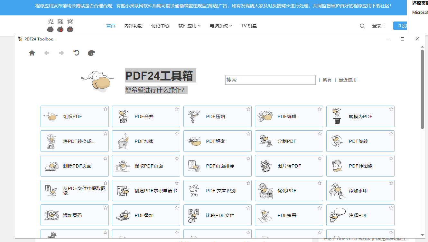This screenshot has height=242, width=428.
Task: Open the PDF解密 tool
Action: 218,141
